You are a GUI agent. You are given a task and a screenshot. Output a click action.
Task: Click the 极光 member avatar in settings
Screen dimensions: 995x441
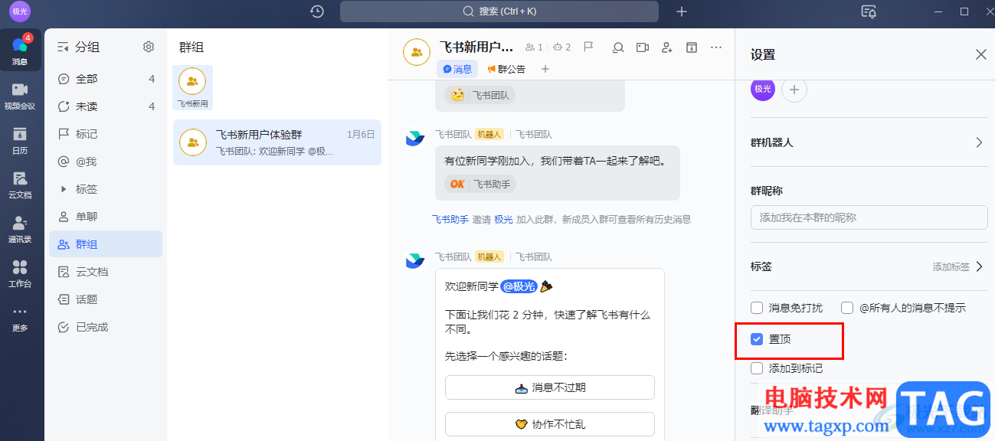pos(763,90)
